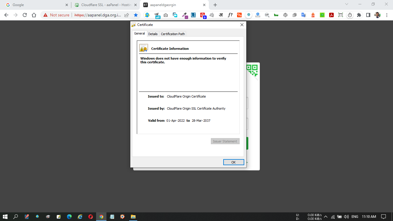Viewport: 393px width, 221px height.
Task: Reload the current page
Action: (x=25, y=15)
